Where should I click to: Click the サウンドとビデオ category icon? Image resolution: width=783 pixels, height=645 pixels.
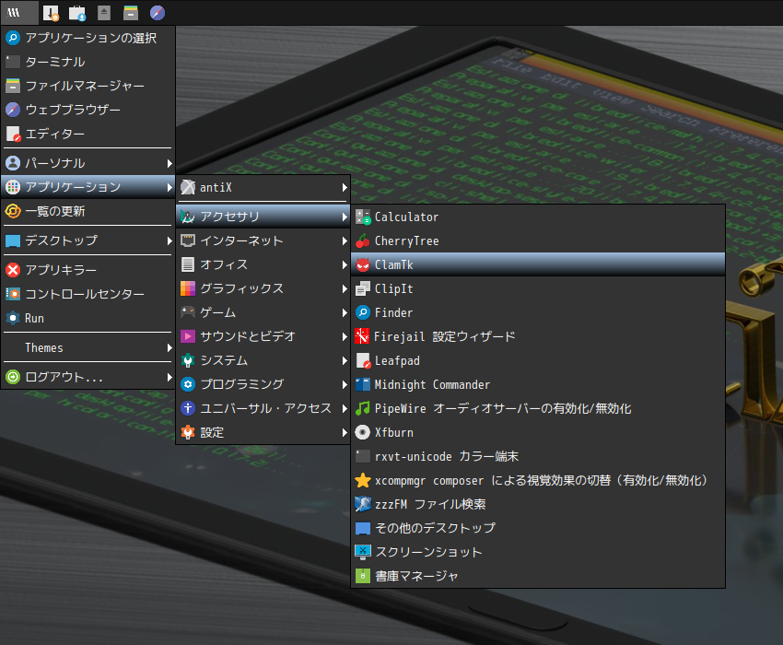(x=188, y=336)
